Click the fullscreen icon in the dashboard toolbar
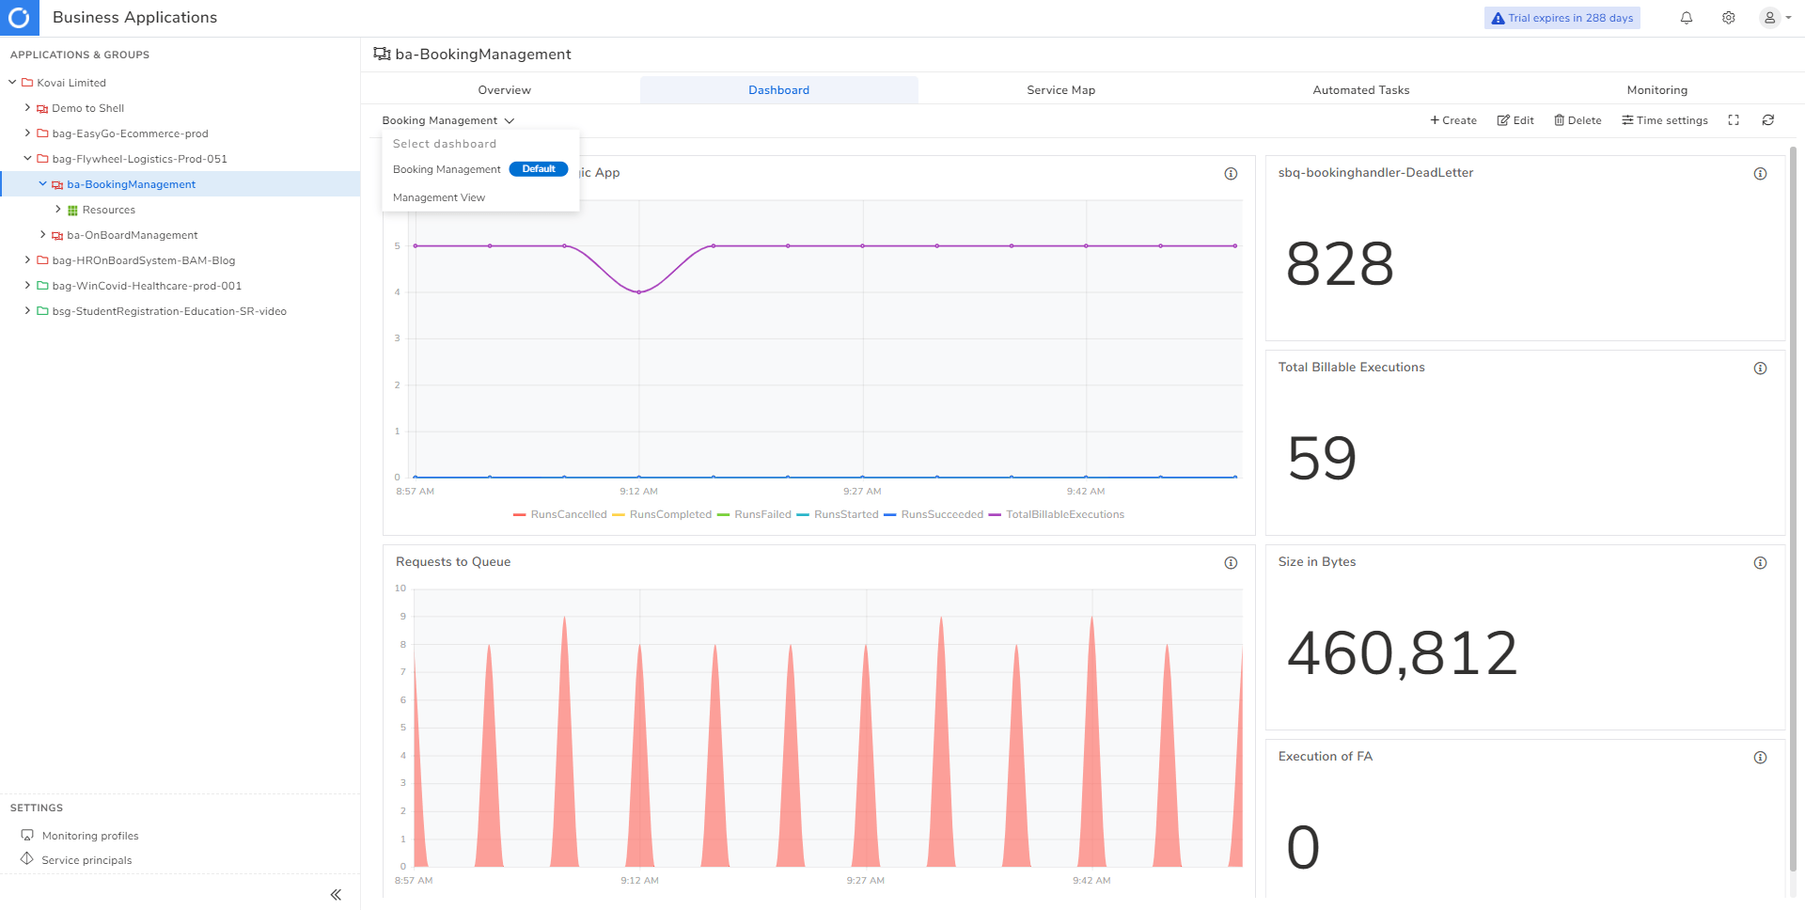 [x=1734, y=120]
